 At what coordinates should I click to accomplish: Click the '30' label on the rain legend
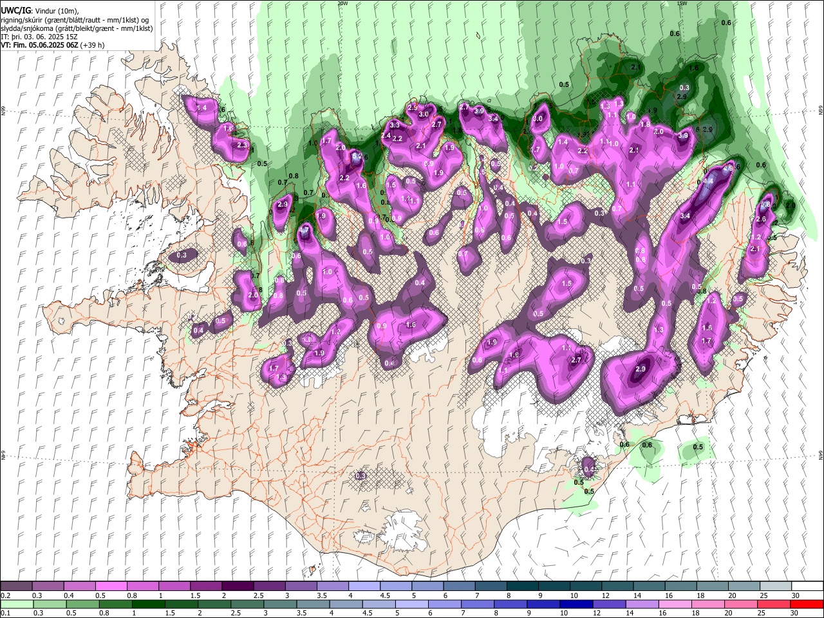[793, 613]
